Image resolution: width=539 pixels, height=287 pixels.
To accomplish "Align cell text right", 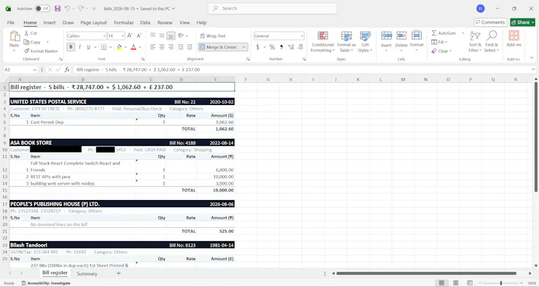I will (170, 46).
